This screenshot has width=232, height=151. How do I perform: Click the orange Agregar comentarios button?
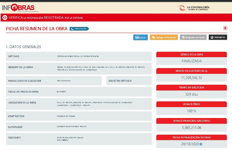[164, 37]
